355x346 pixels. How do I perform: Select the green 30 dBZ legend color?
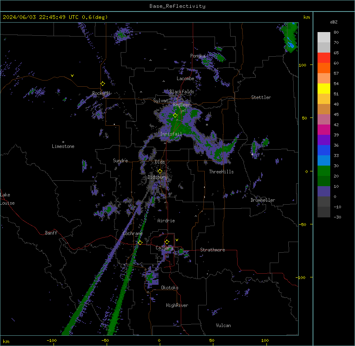(324, 171)
